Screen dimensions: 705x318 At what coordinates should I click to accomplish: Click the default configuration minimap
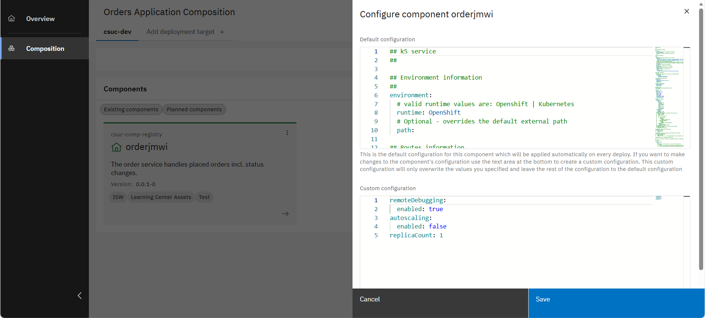[669, 98]
